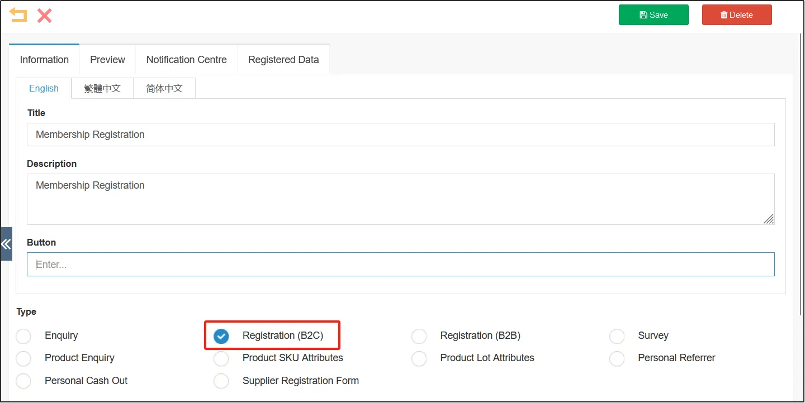Click the Button text input field
Screen dimensions: 805x403
400,265
